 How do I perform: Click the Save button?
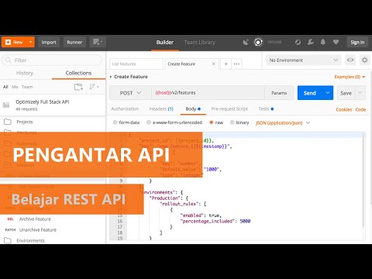[x=346, y=93]
